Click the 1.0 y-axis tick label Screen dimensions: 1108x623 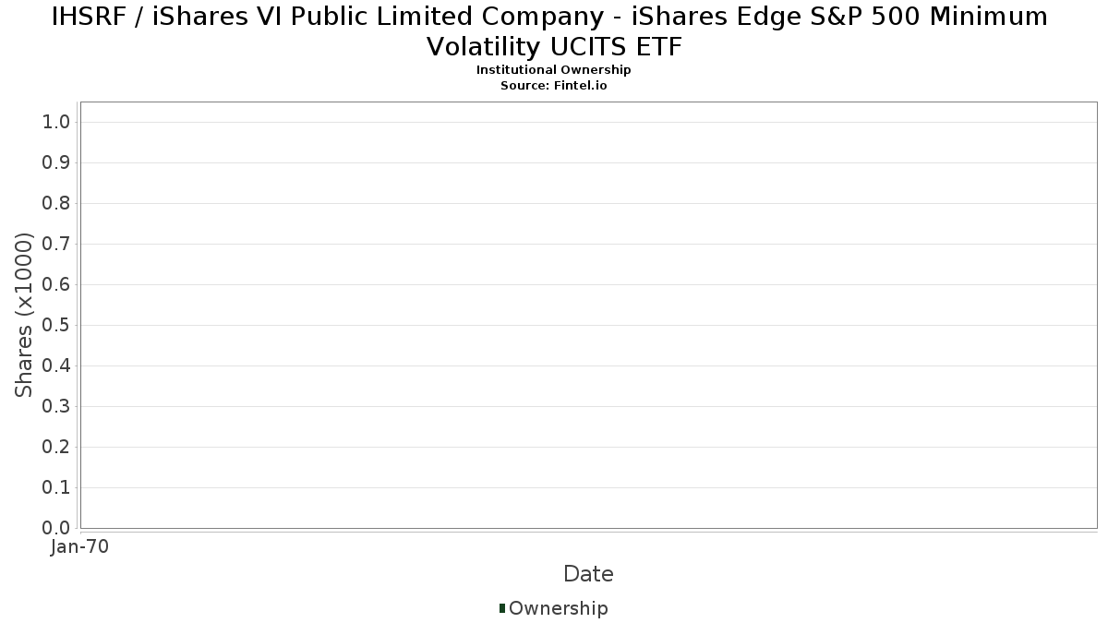57,123
